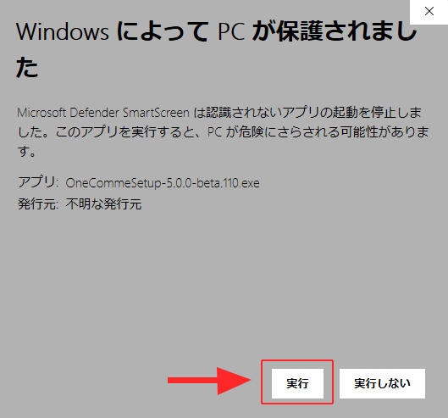Screen dimensions: 448x418
Task: Click the lone た character on the heading's second line
Action: pos(27,68)
